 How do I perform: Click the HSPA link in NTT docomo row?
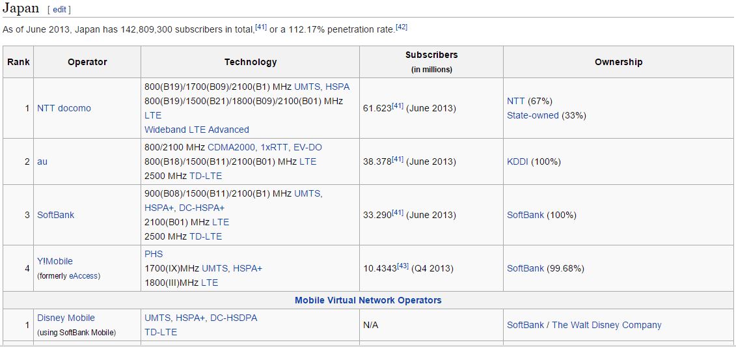pos(338,87)
